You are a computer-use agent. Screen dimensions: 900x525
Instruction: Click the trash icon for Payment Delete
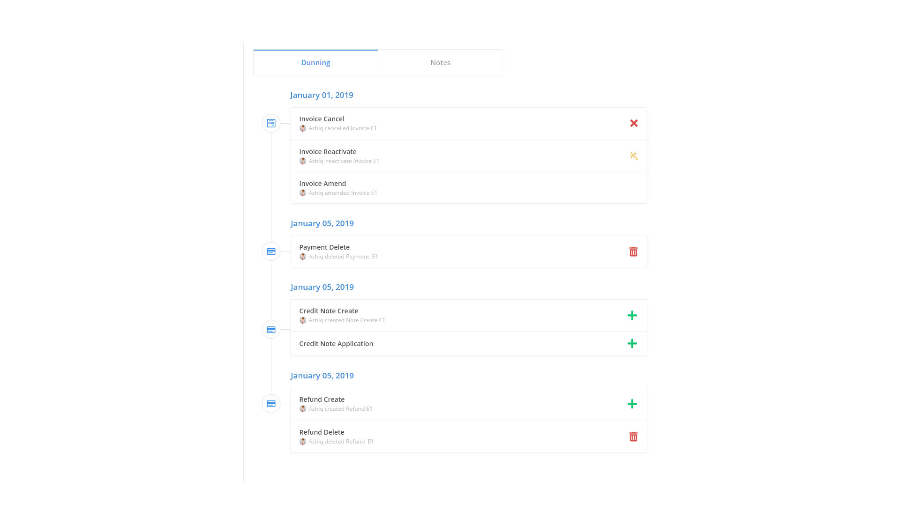coord(633,252)
